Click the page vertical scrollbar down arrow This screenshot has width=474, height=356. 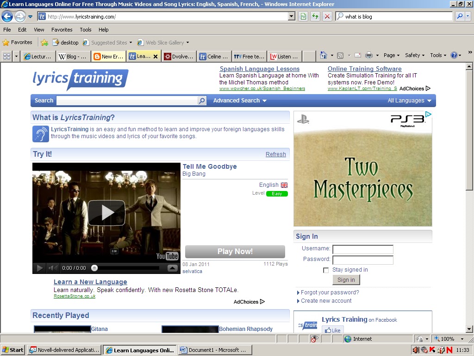click(469, 329)
